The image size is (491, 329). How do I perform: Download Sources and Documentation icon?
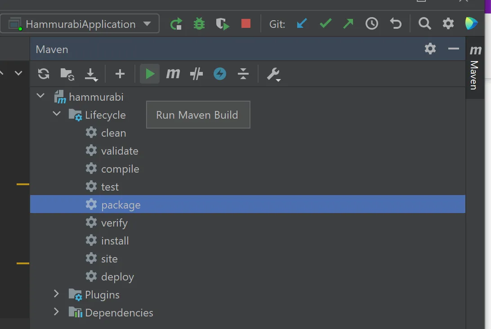pos(91,75)
